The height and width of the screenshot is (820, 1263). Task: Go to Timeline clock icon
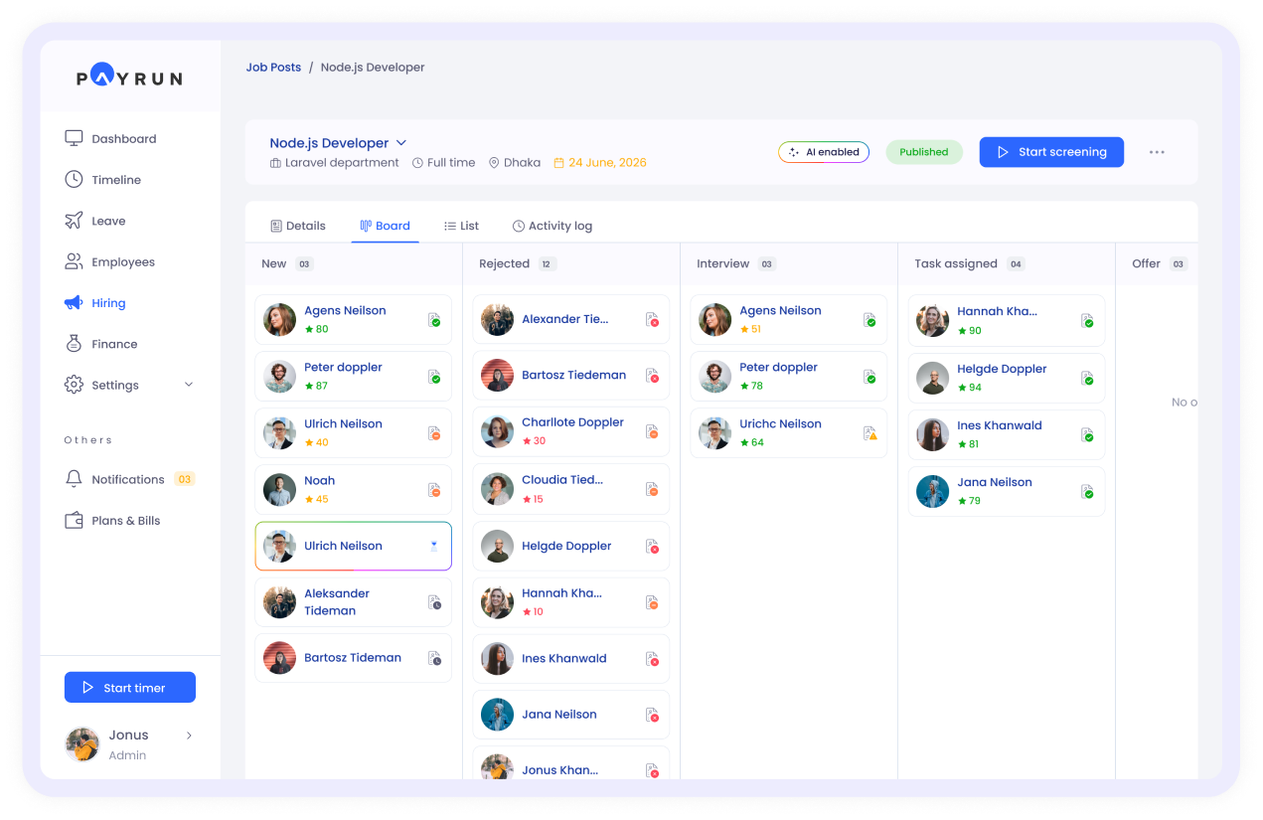[x=74, y=180]
